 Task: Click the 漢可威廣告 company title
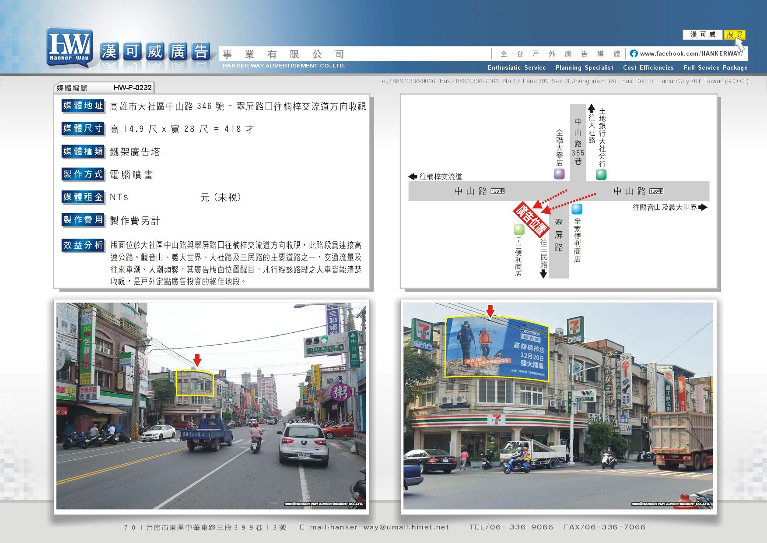155,52
